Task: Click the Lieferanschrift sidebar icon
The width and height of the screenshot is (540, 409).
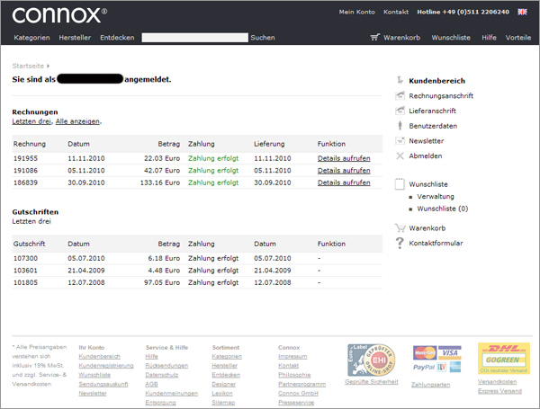Action: click(x=400, y=111)
